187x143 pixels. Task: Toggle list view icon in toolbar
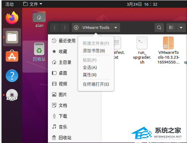tap(171, 28)
